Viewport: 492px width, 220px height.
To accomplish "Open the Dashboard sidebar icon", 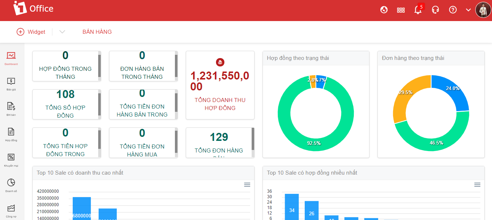I will [x=11, y=56].
